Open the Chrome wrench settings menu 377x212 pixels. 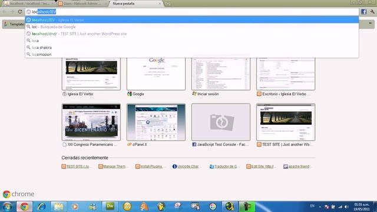(x=372, y=12)
